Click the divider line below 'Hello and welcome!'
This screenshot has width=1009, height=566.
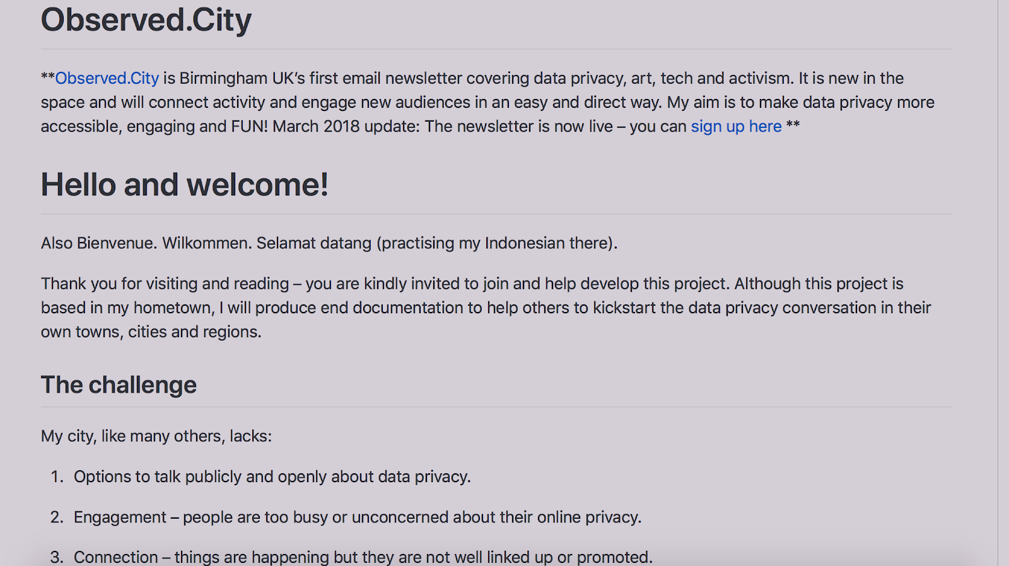click(x=496, y=214)
